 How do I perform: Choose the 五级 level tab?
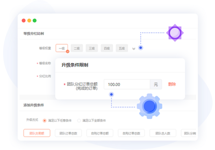(x=122, y=48)
